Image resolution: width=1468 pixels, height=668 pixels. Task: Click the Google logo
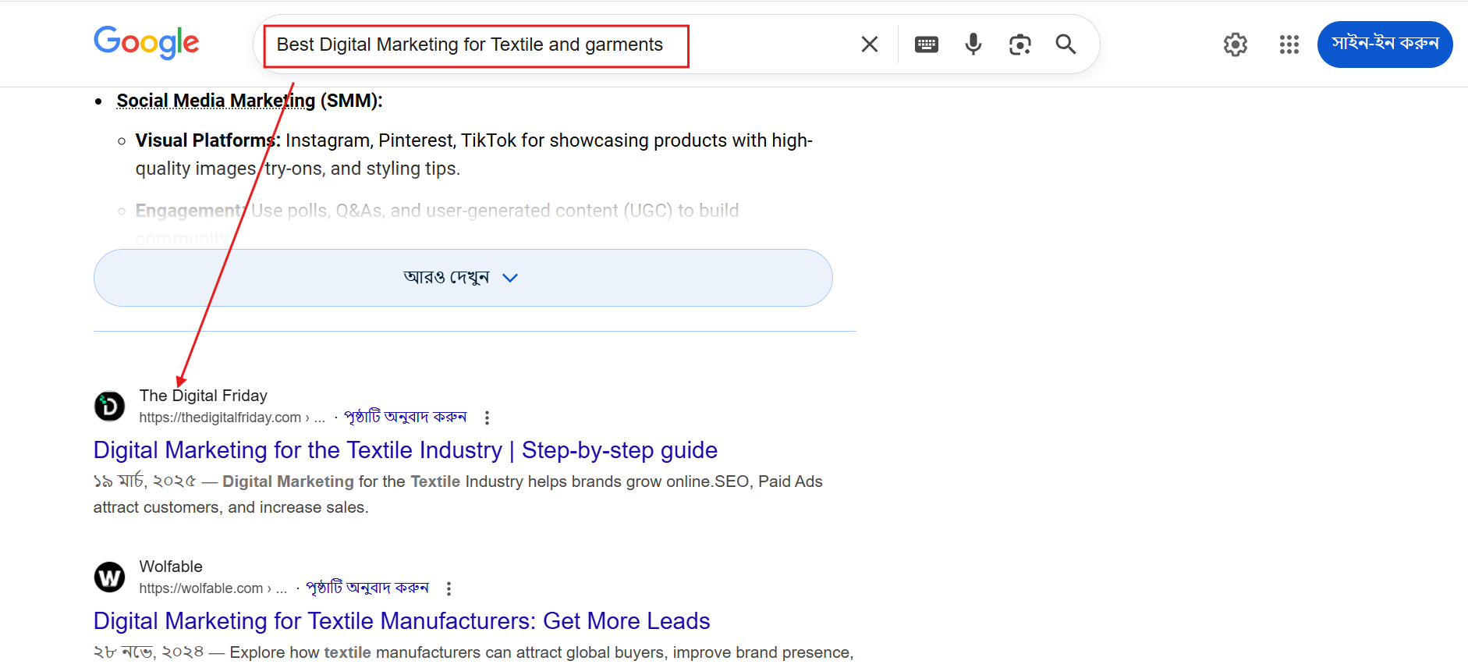coord(147,42)
